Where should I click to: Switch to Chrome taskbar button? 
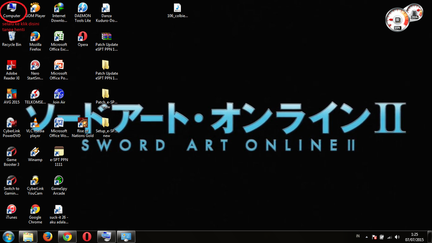[x=67, y=237]
